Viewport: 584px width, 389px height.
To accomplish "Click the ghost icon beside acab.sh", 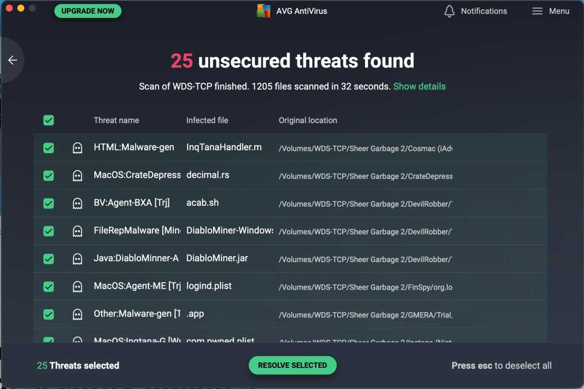I will click(77, 203).
